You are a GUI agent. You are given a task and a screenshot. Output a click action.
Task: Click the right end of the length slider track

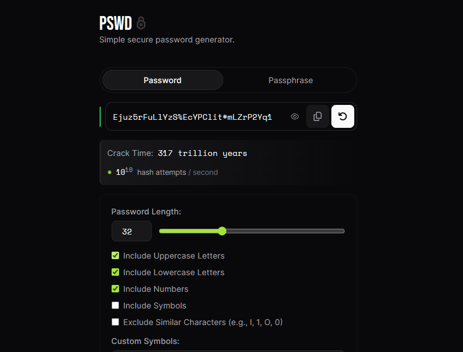(x=342, y=231)
